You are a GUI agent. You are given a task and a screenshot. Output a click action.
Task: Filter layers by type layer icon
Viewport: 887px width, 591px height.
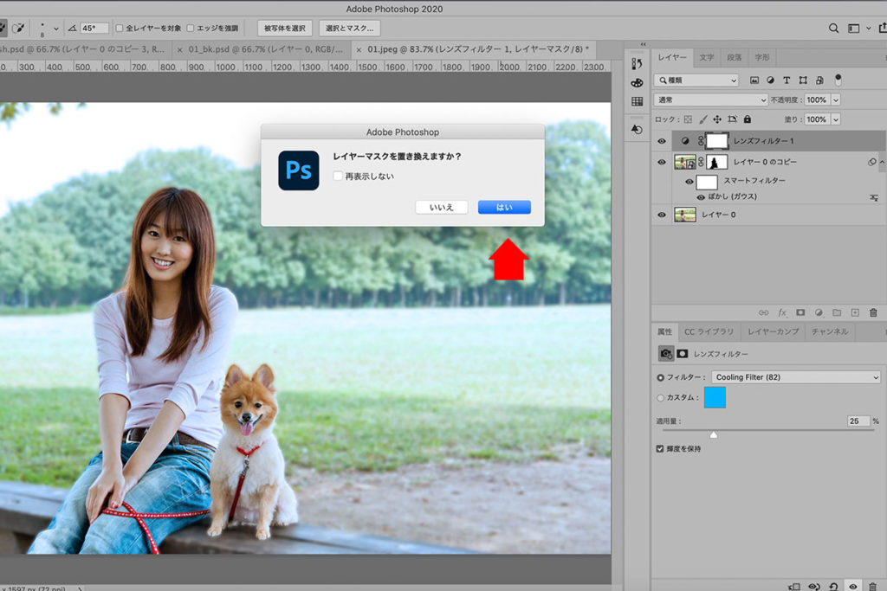pos(787,80)
